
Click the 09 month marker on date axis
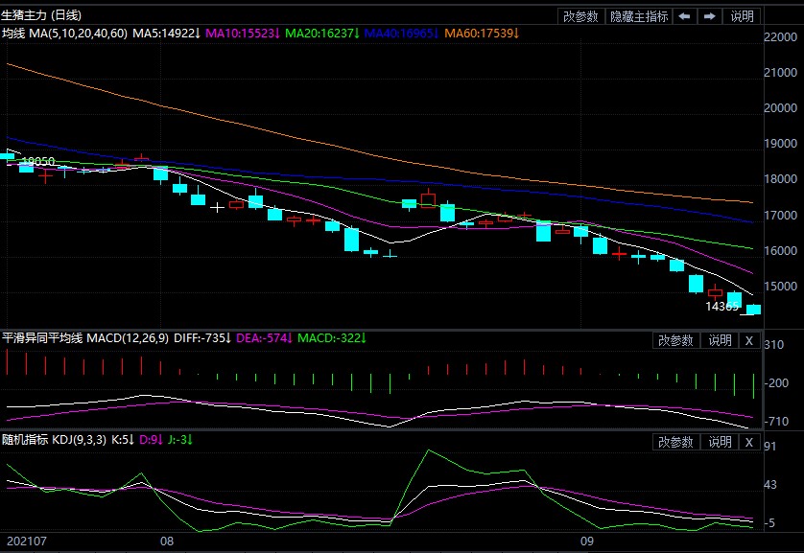tap(592, 542)
